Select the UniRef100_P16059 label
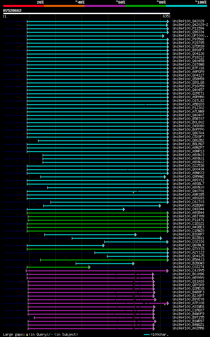 (x=189, y=86)
